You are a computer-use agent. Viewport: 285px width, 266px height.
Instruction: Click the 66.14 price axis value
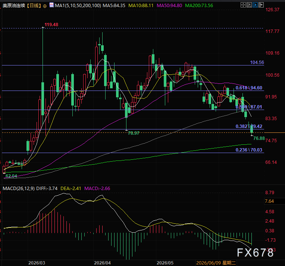[x=271, y=162]
